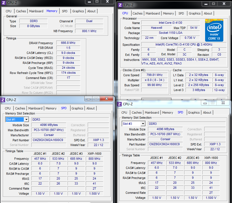Switch to Memory tab in the processor window
232x203 pixels.
pos(168,13)
